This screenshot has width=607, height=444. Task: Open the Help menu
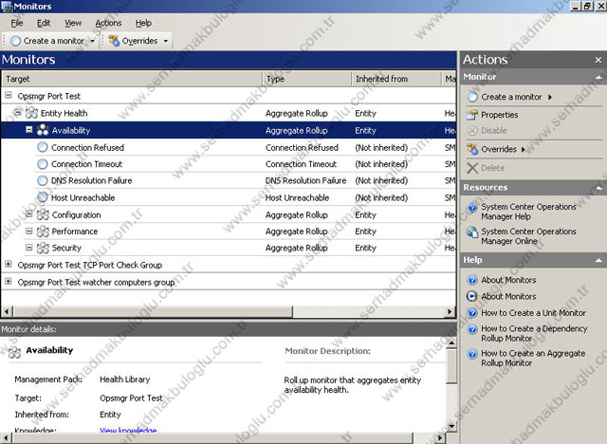click(x=143, y=23)
